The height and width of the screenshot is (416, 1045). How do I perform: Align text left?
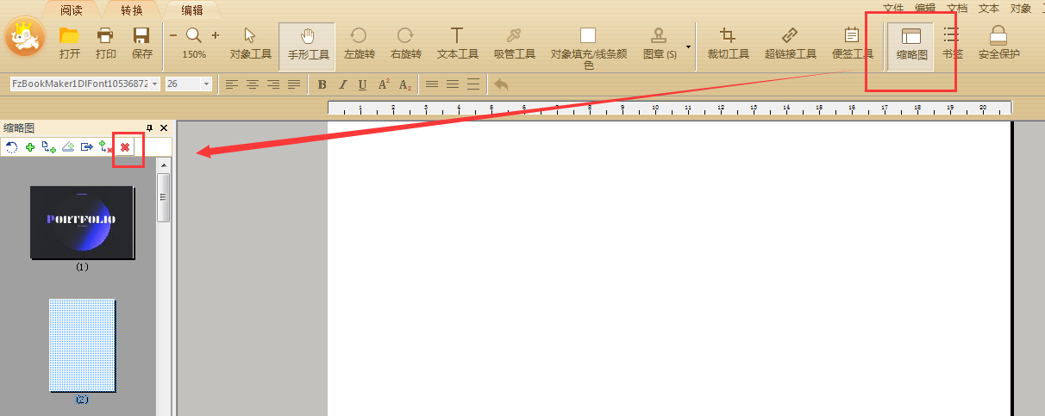(x=231, y=84)
